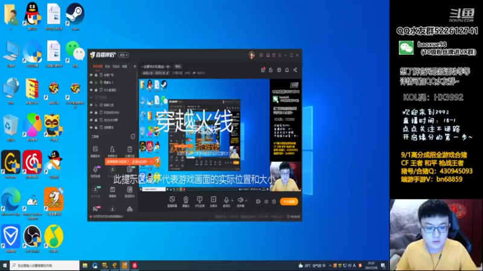The image size is (483, 271).
Task: Open the danmaku assistant tool
Action: [x=95, y=151]
